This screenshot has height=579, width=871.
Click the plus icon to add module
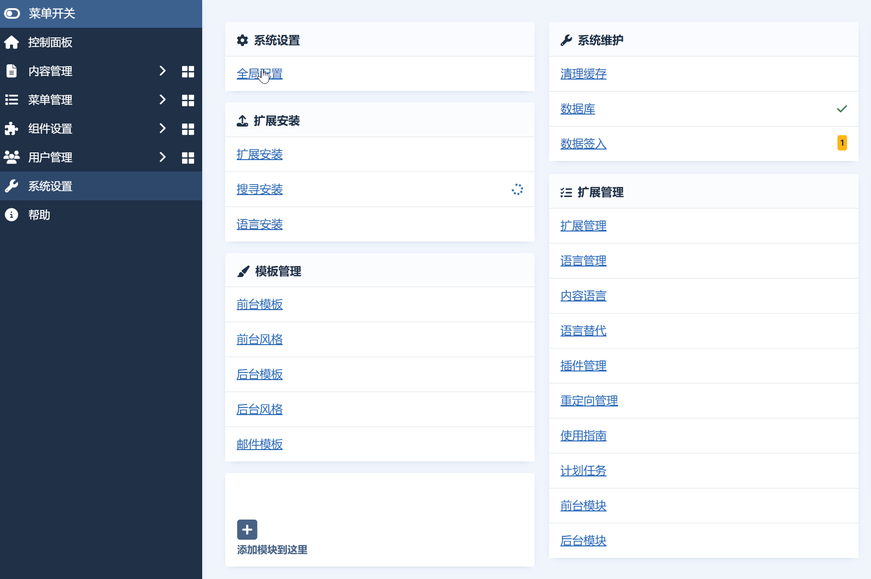[247, 530]
